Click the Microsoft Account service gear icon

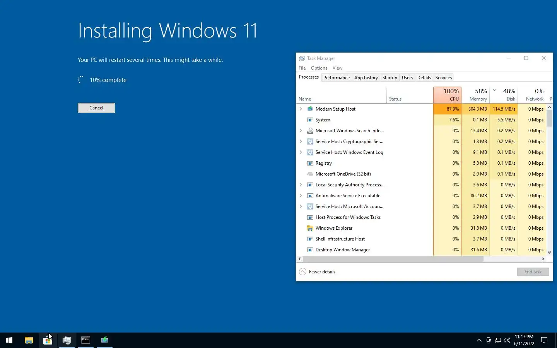(x=310, y=206)
